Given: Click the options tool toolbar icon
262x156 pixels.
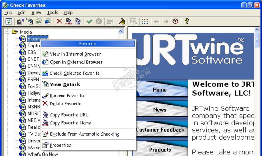Looking at the screenshot, I should coord(122,21).
